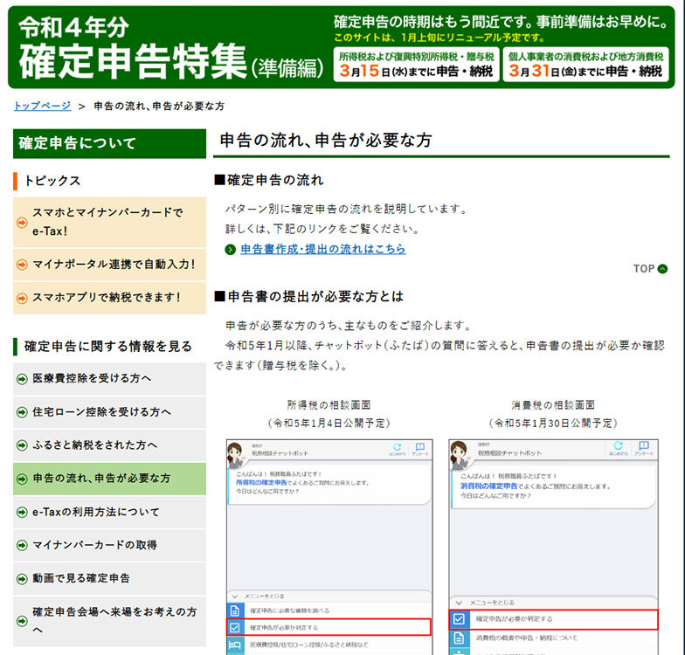
Task: Click the green TOP arrow icon
Action: point(662,269)
